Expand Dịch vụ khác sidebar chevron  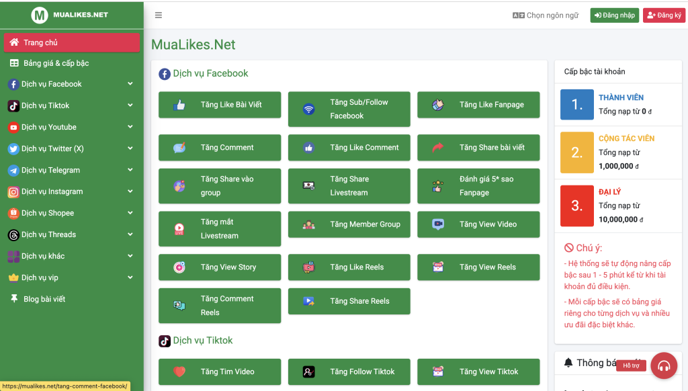point(130,256)
